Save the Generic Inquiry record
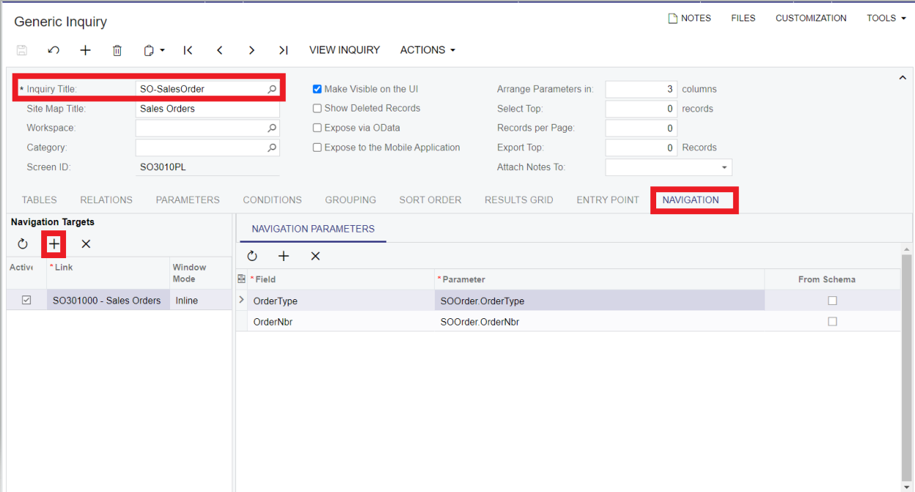Screen dimensions: 915x492 click(x=21, y=50)
